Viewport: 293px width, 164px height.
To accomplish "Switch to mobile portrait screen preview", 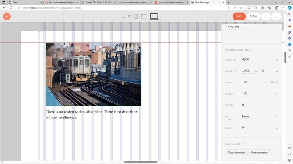I will 124,16.
